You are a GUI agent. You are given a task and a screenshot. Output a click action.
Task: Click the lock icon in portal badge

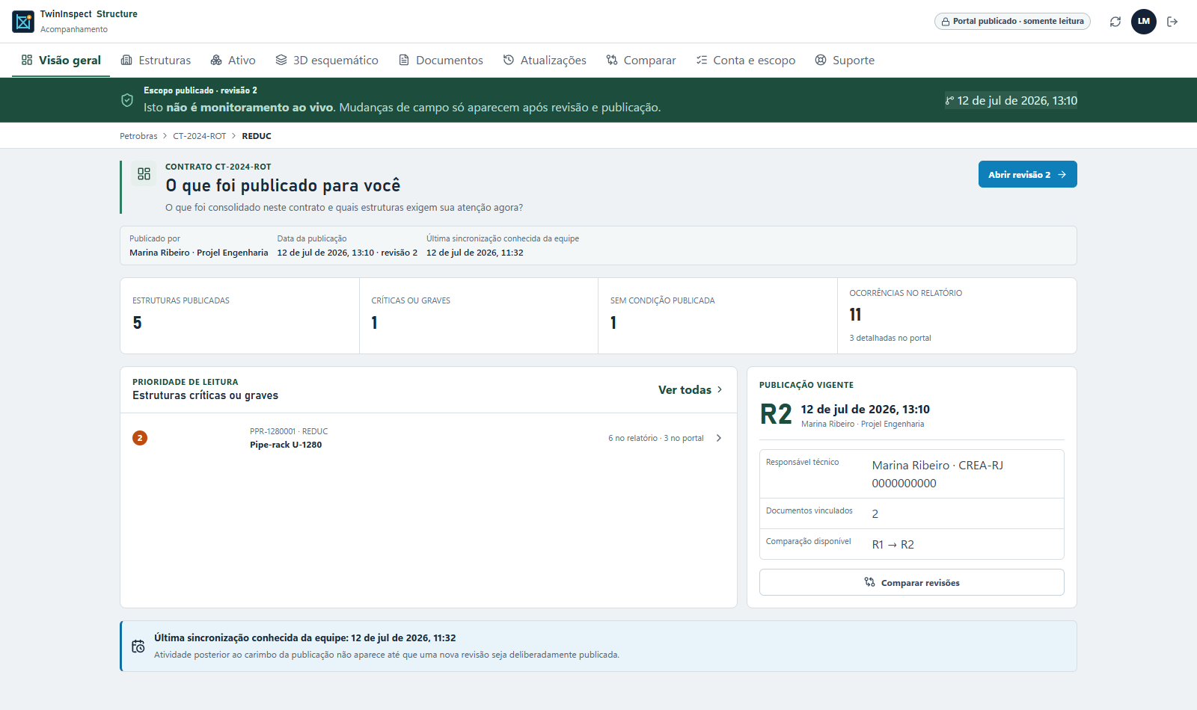946,22
